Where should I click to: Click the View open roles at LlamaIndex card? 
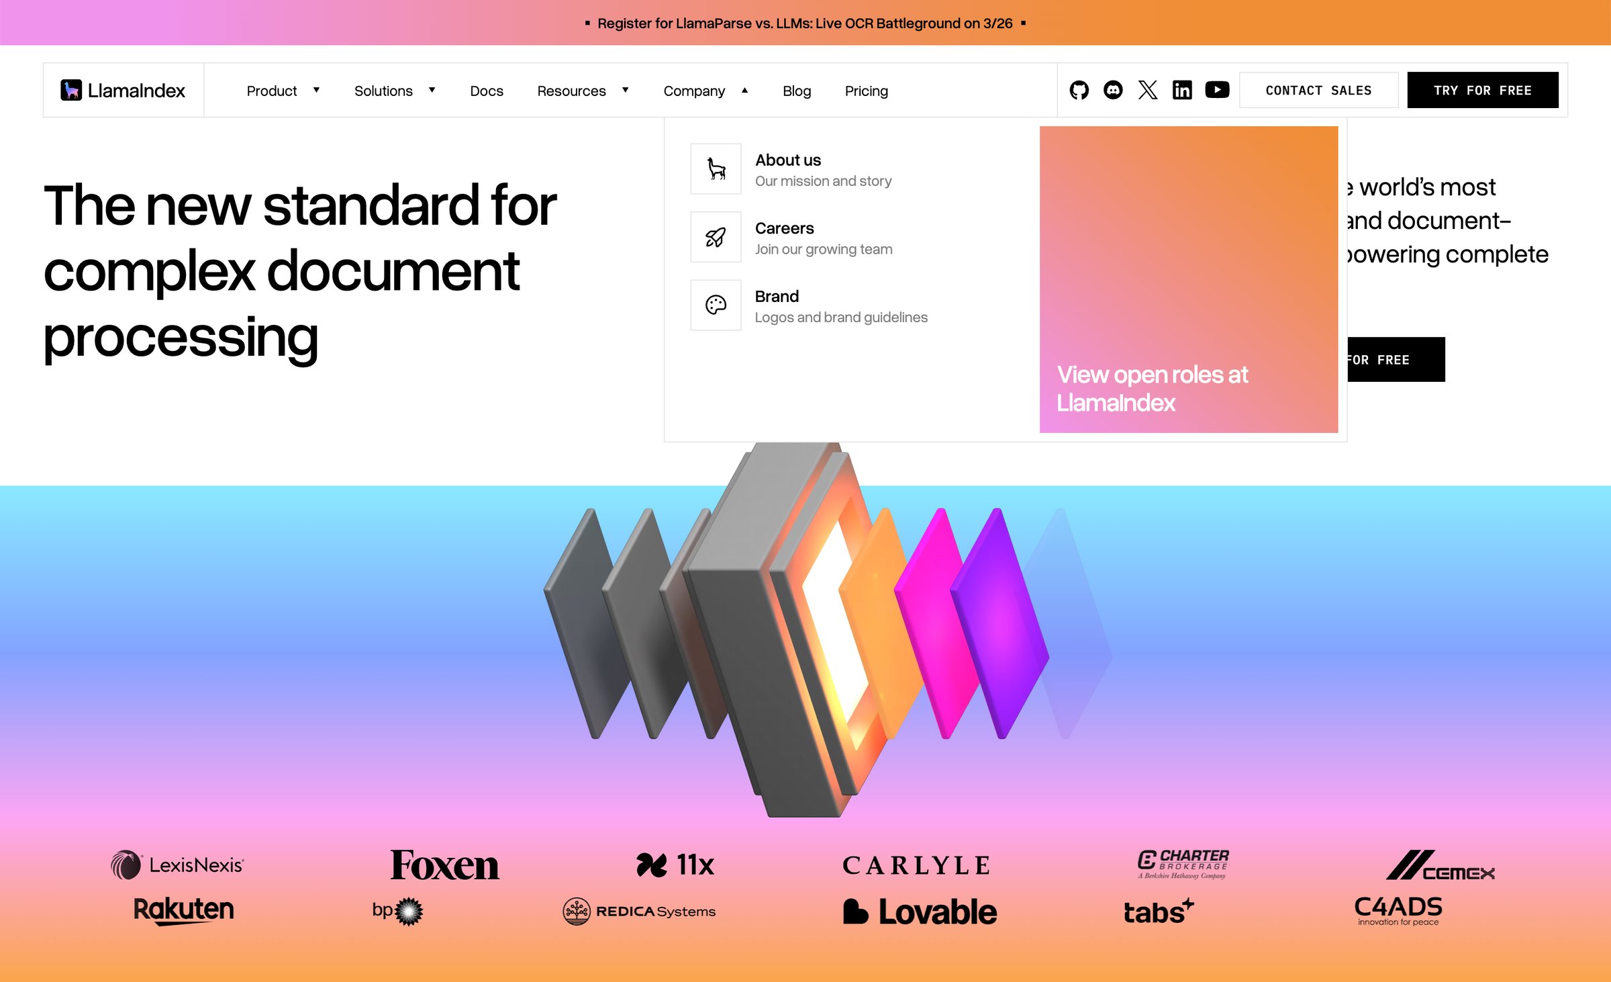click(x=1188, y=279)
